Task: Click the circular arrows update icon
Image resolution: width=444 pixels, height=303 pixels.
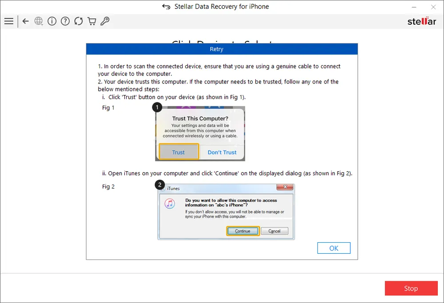Action: pyautogui.click(x=79, y=21)
